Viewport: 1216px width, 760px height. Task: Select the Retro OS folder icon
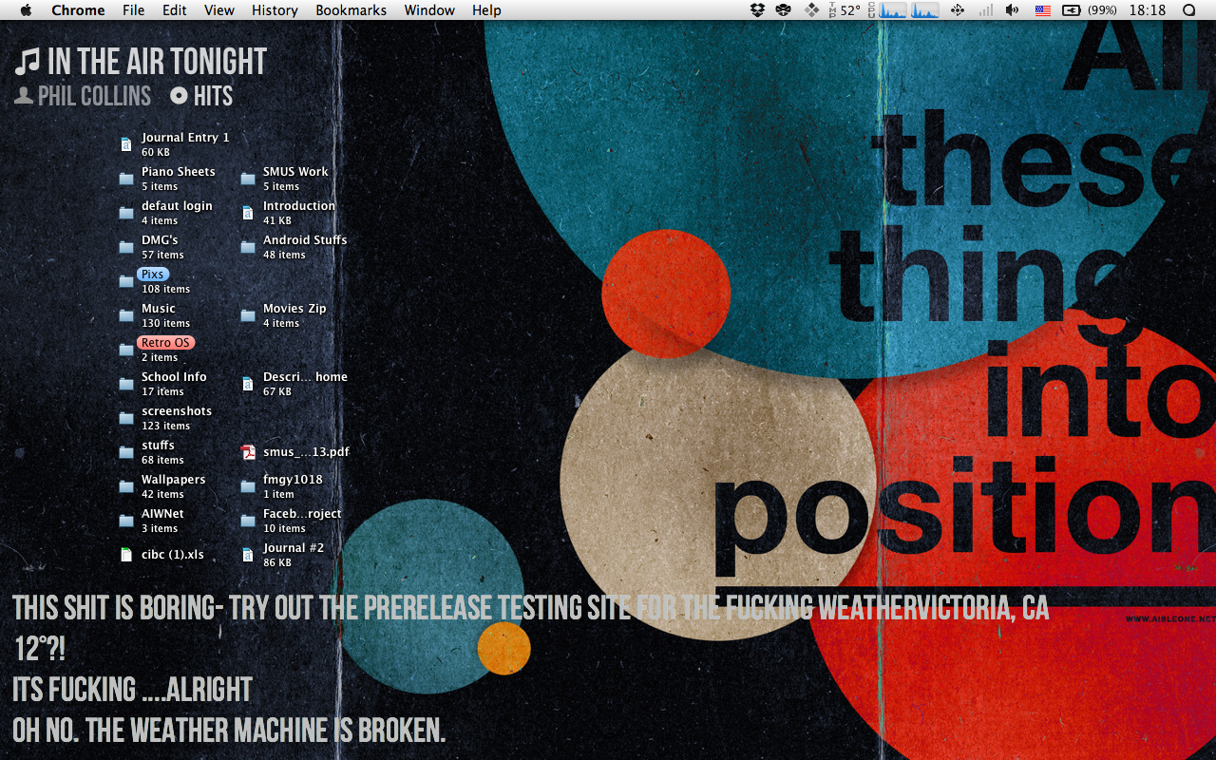point(125,350)
